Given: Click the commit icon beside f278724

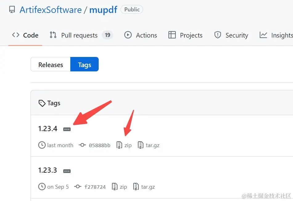Looking at the screenshot, I should pyautogui.click(x=78, y=187).
